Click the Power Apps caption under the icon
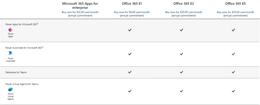This screenshot has height=105, width=260. click(x=11, y=35)
